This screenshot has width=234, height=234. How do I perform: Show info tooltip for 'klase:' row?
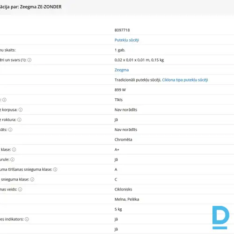click(14, 150)
